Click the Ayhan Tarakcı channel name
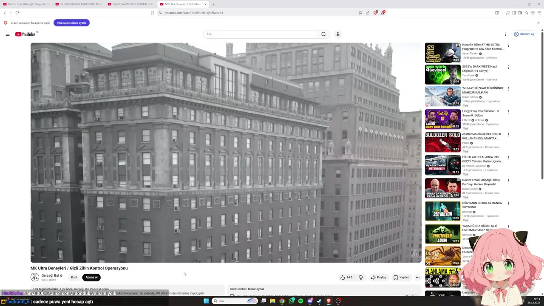This screenshot has width=544, height=306. tap(470, 54)
